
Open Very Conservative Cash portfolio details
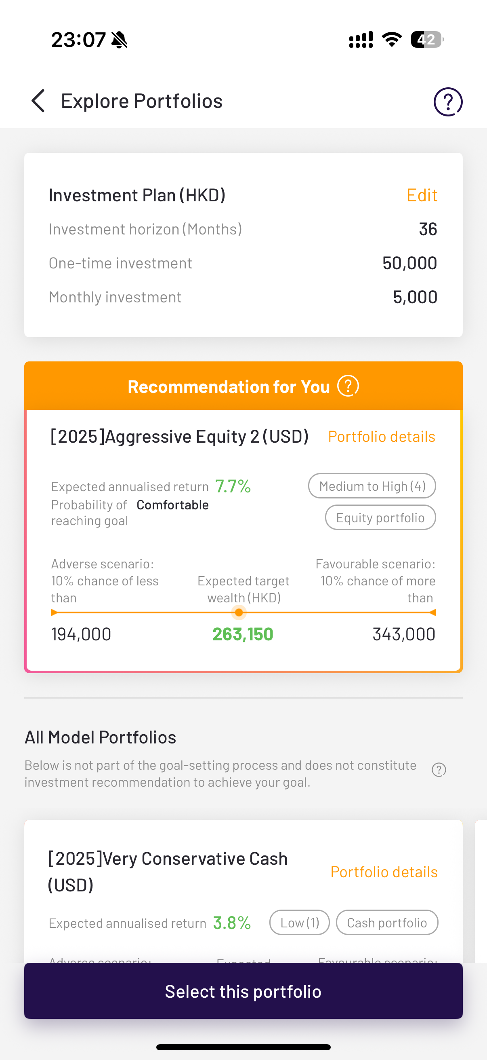[384, 872]
